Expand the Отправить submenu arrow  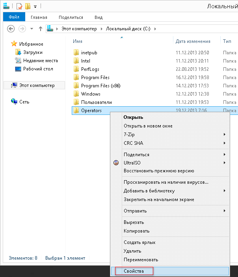(x=224, y=211)
